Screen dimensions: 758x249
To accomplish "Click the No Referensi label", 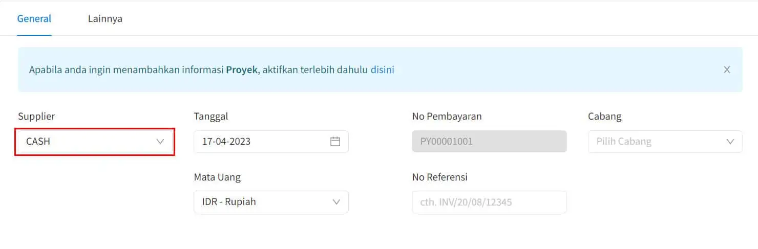I will 440,177.
